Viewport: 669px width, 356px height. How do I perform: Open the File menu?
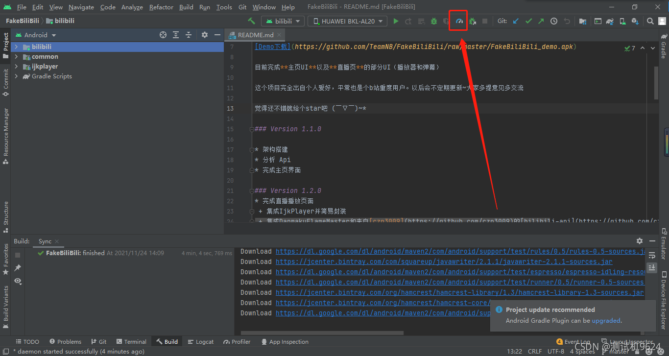click(x=22, y=7)
